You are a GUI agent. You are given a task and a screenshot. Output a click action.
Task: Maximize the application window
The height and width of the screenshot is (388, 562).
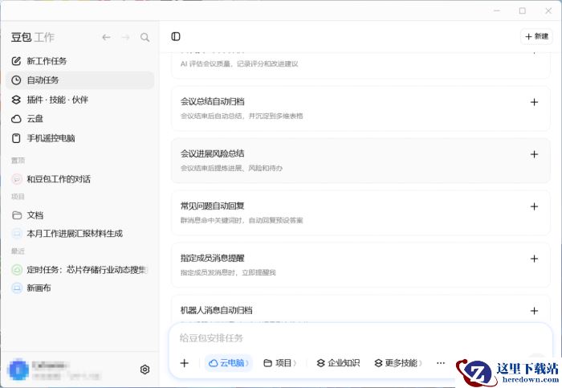click(x=523, y=10)
